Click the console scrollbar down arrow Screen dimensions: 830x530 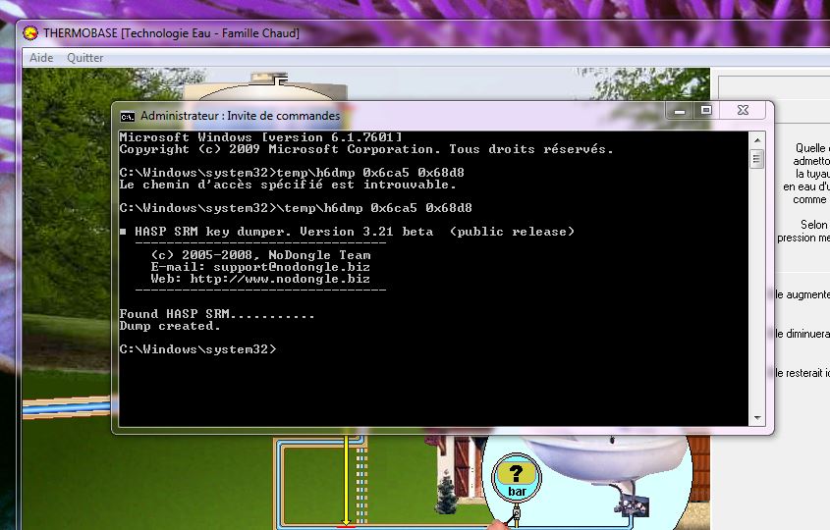click(x=757, y=418)
